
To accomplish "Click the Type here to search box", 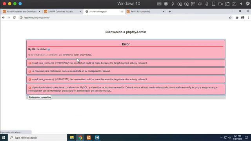I will (x=37, y=137).
